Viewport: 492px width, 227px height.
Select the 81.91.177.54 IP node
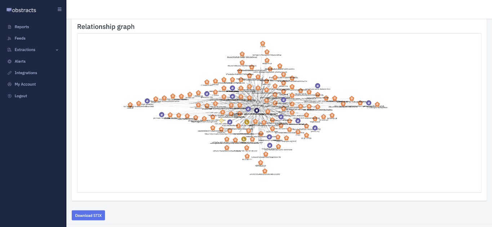tap(306, 135)
